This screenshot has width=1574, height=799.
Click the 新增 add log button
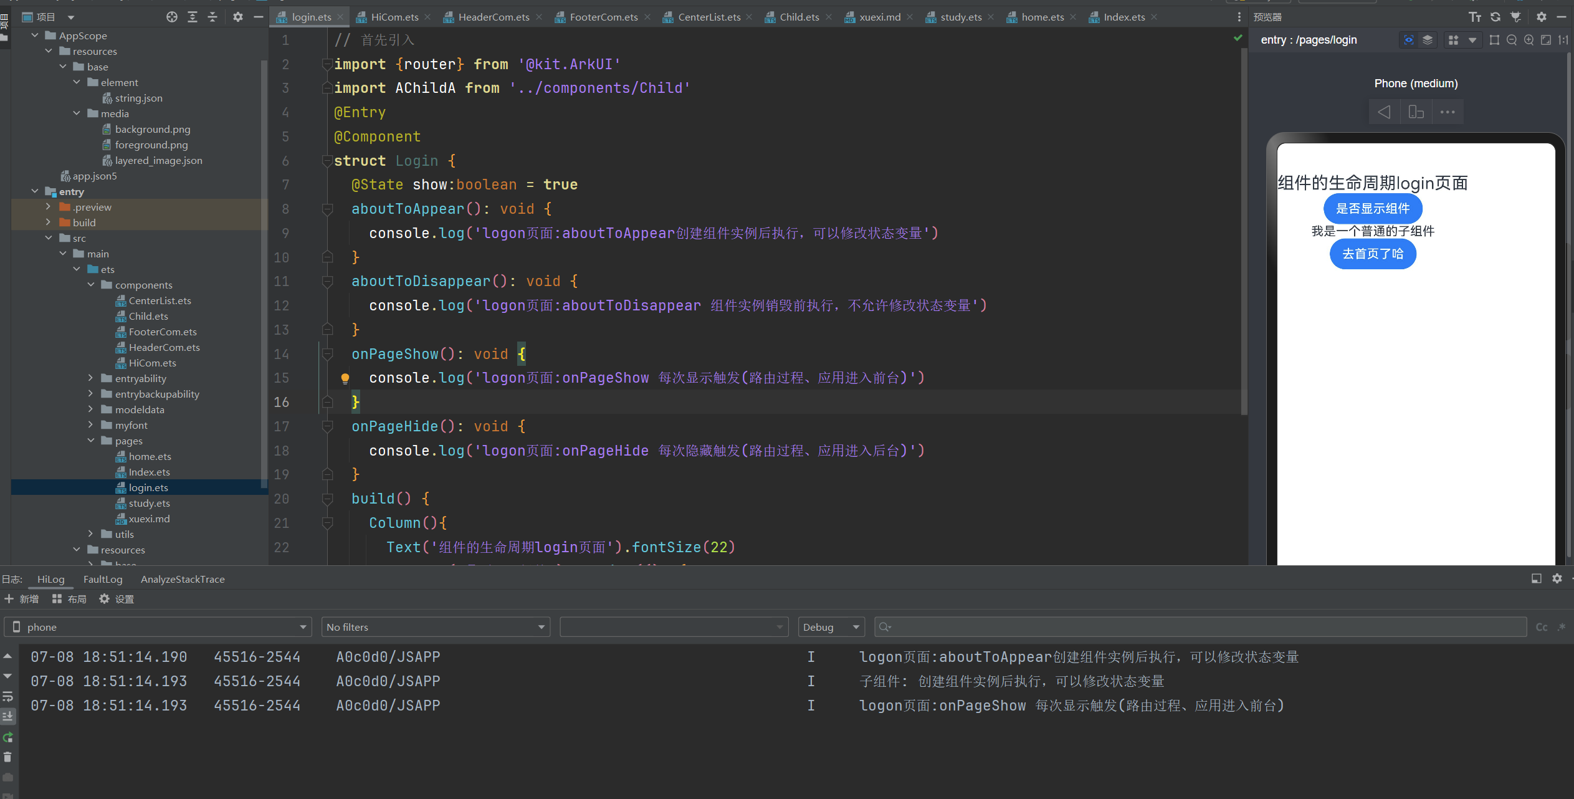pyautogui.click(x=22, y=599)
